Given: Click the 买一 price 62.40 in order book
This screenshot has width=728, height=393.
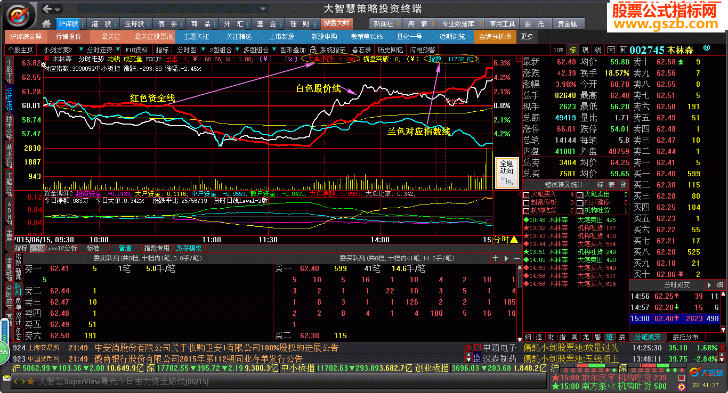Looking at the screenshot, I should 666,174.
